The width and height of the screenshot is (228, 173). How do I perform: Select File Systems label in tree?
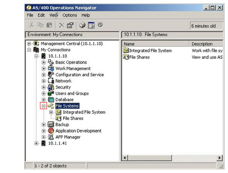pos(67,106)
